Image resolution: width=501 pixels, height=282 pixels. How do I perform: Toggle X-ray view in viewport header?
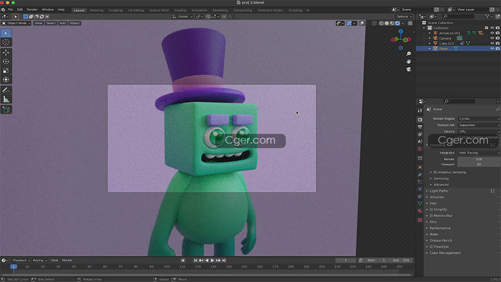pyautogui.click(x=374, y=23)
